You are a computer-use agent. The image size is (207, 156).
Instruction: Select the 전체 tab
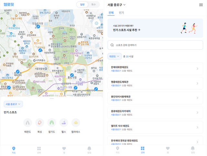coord(111,13)
